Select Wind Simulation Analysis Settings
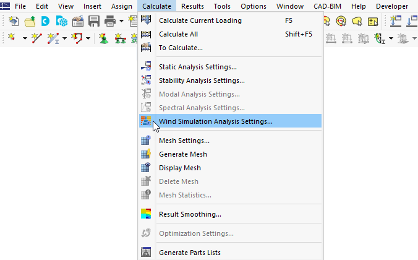 click(215, 121)
